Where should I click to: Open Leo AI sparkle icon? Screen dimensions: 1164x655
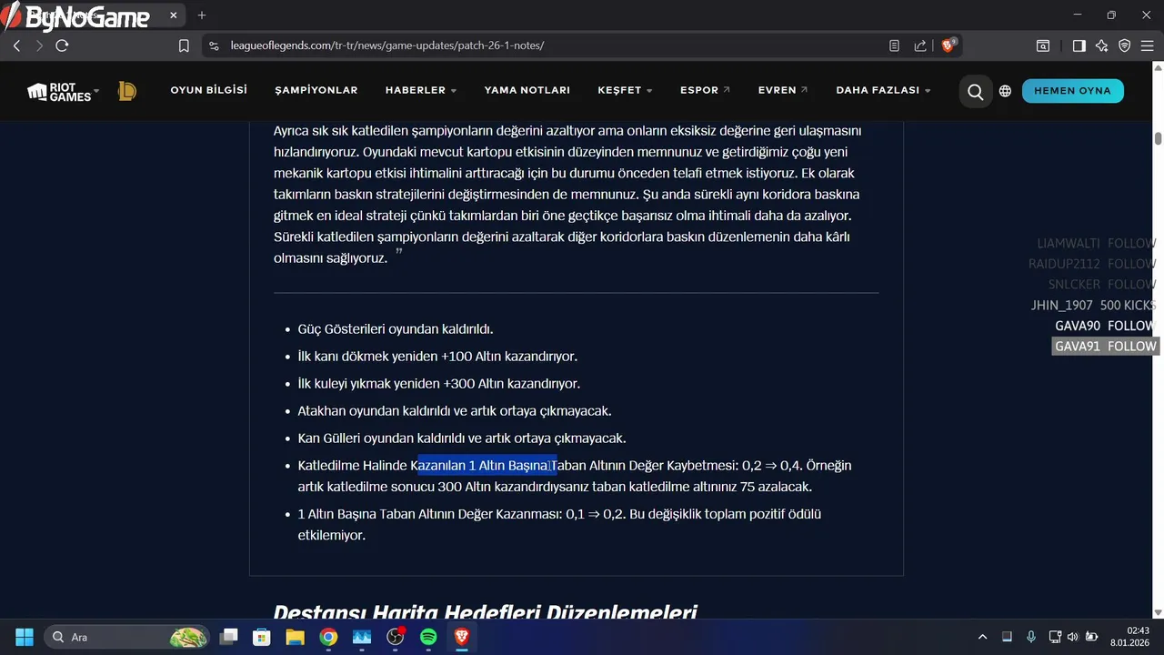(x=1102, y=45)
